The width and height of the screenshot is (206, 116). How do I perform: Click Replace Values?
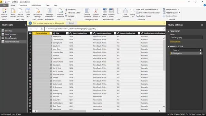tap(144, 16)
